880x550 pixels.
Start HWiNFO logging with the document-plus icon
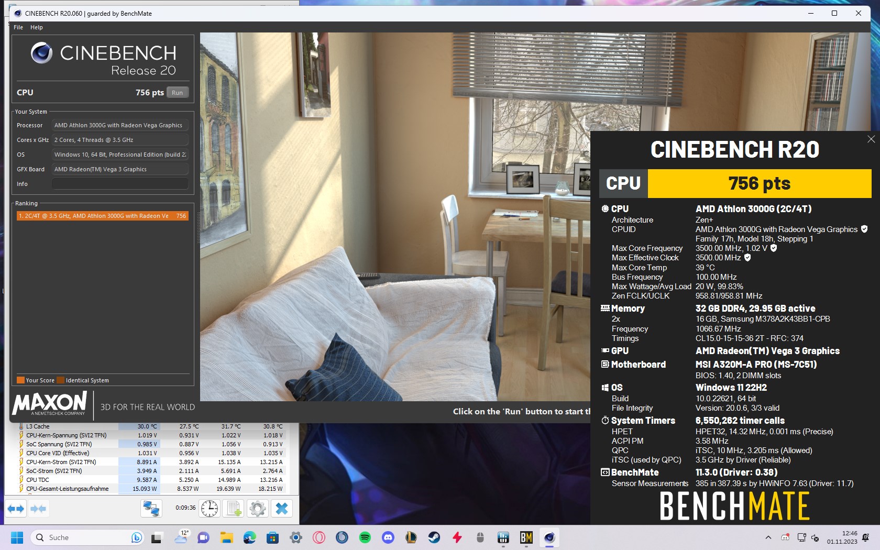coord(234,508)
